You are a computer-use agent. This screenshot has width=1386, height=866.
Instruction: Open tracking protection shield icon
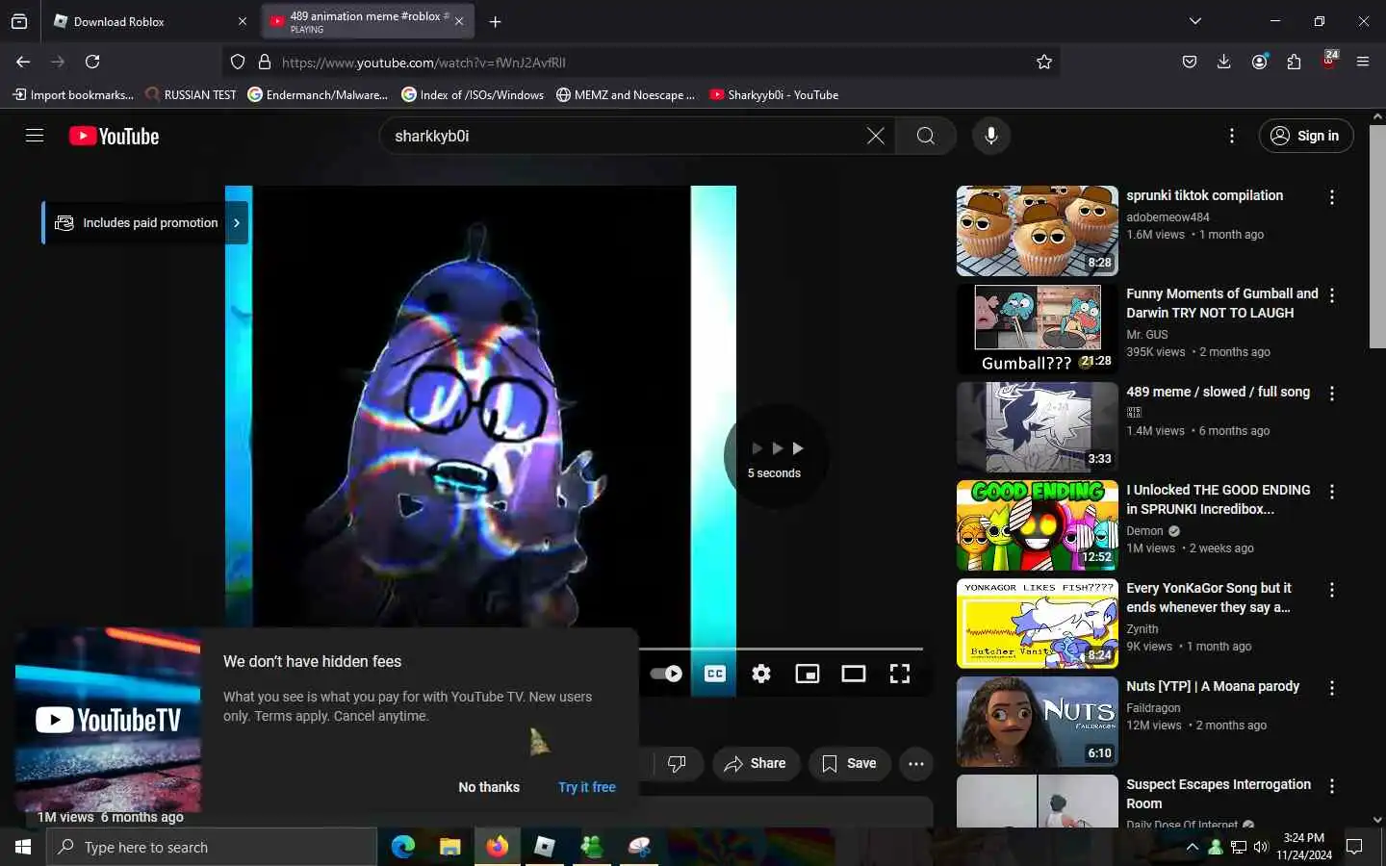(x=238, y=62)
